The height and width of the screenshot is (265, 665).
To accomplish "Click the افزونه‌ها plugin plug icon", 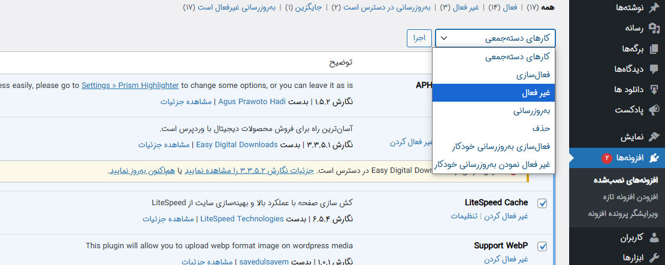I will pos(654,158).
